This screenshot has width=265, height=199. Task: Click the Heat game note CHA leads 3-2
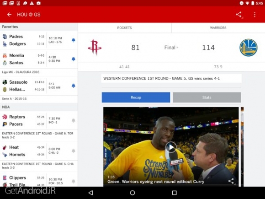37,166
